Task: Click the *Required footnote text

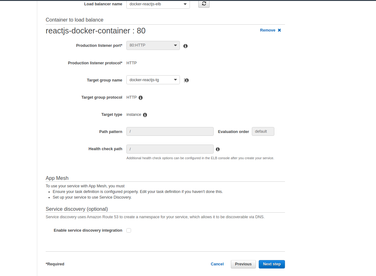Action: pos(55,264)
